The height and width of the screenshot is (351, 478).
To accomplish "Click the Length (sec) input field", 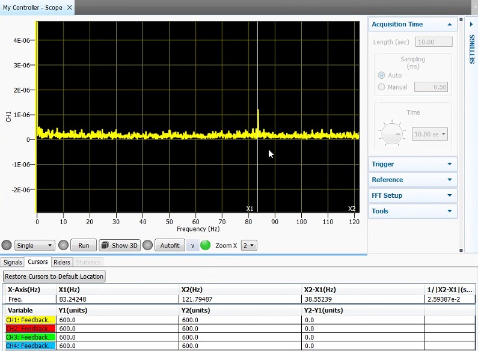I will [x=434, y=42].
